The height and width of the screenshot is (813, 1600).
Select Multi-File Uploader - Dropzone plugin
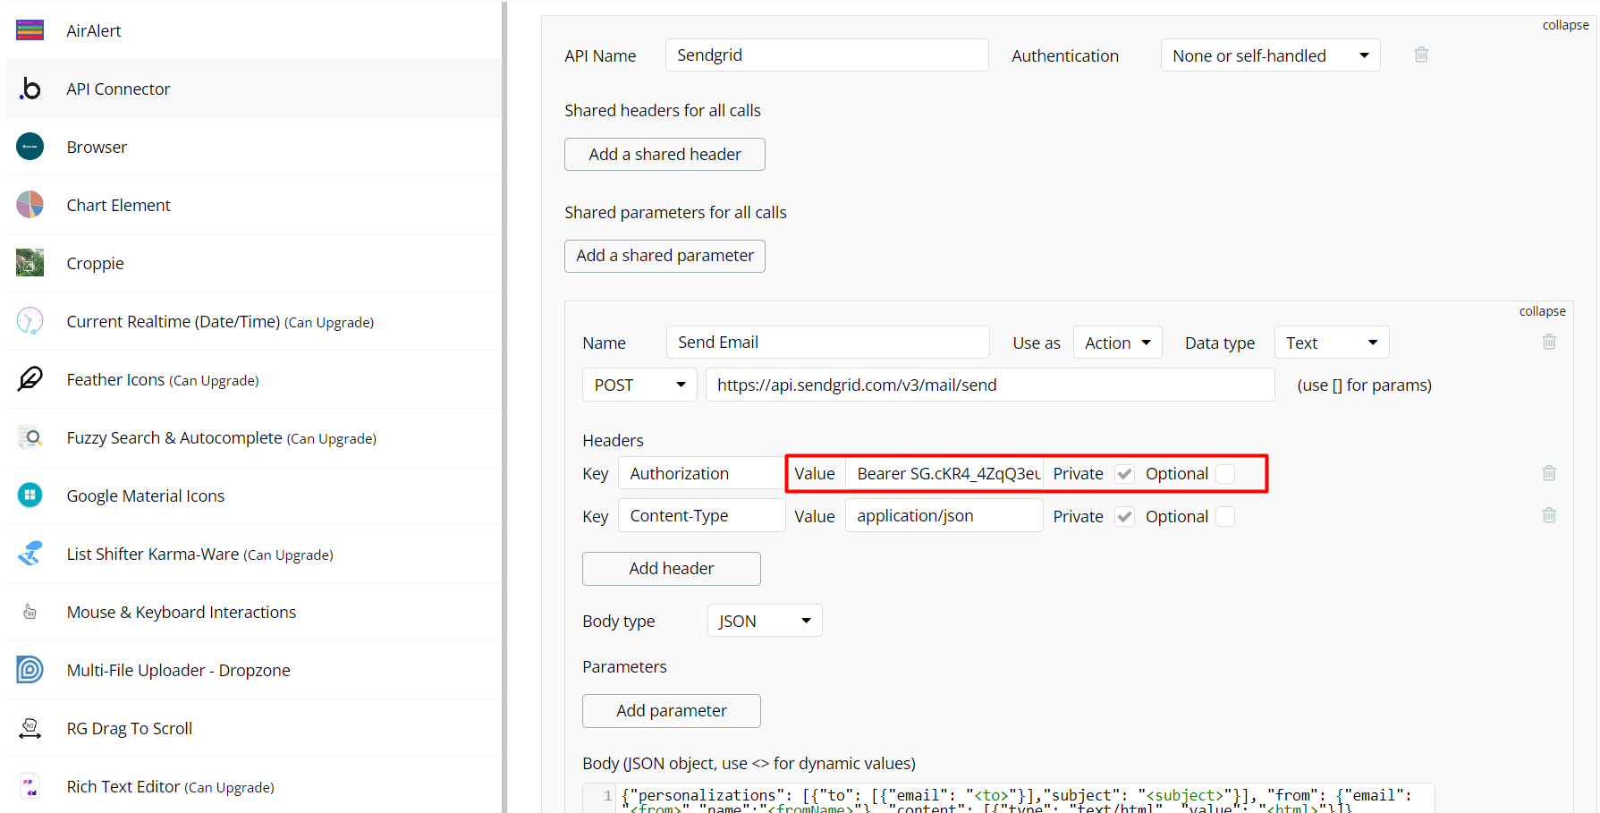[x=254, y=670]
